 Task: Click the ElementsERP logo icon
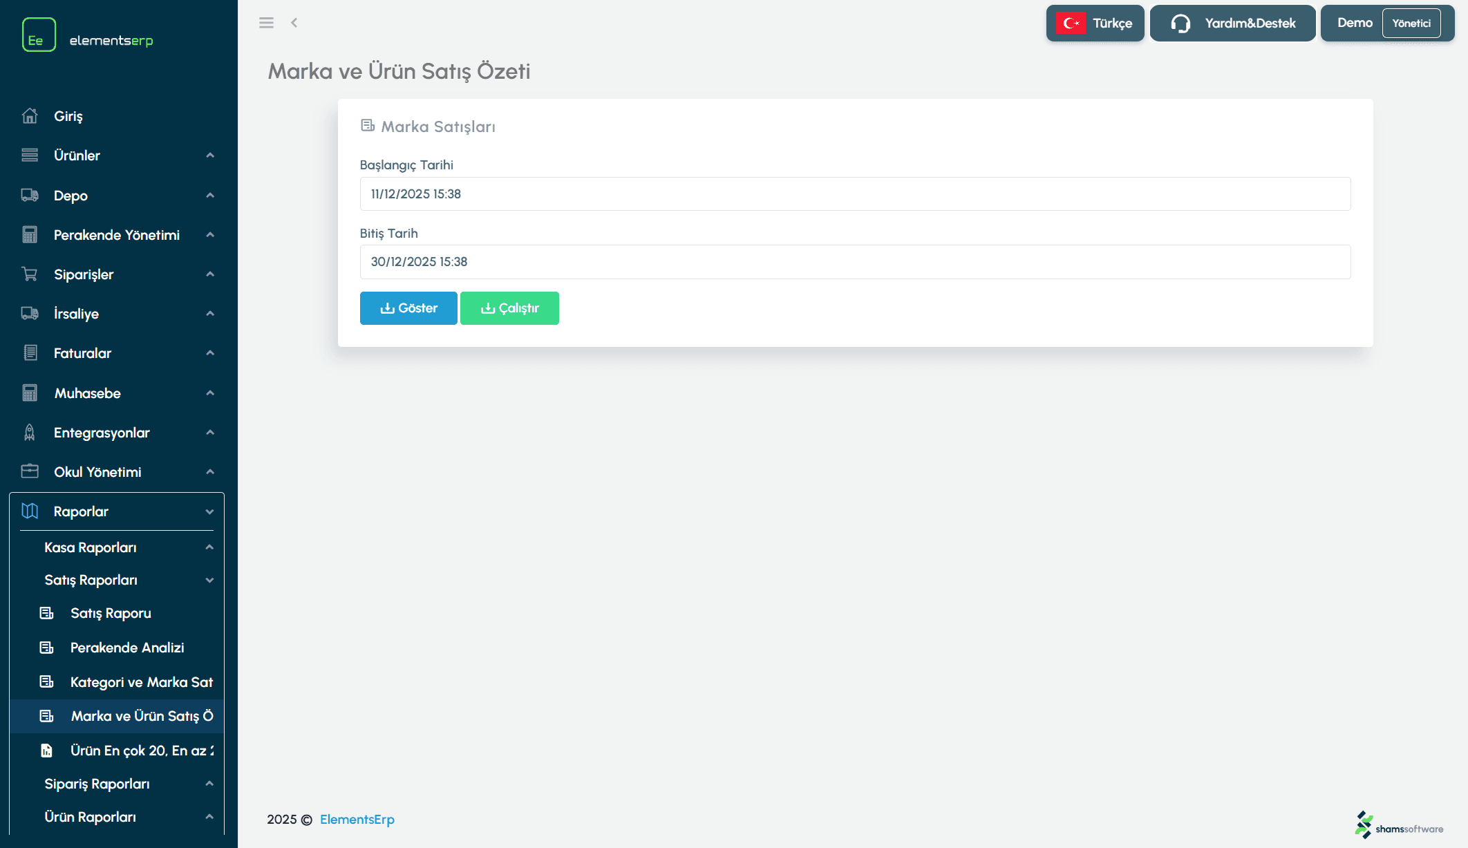pos(39,35)
